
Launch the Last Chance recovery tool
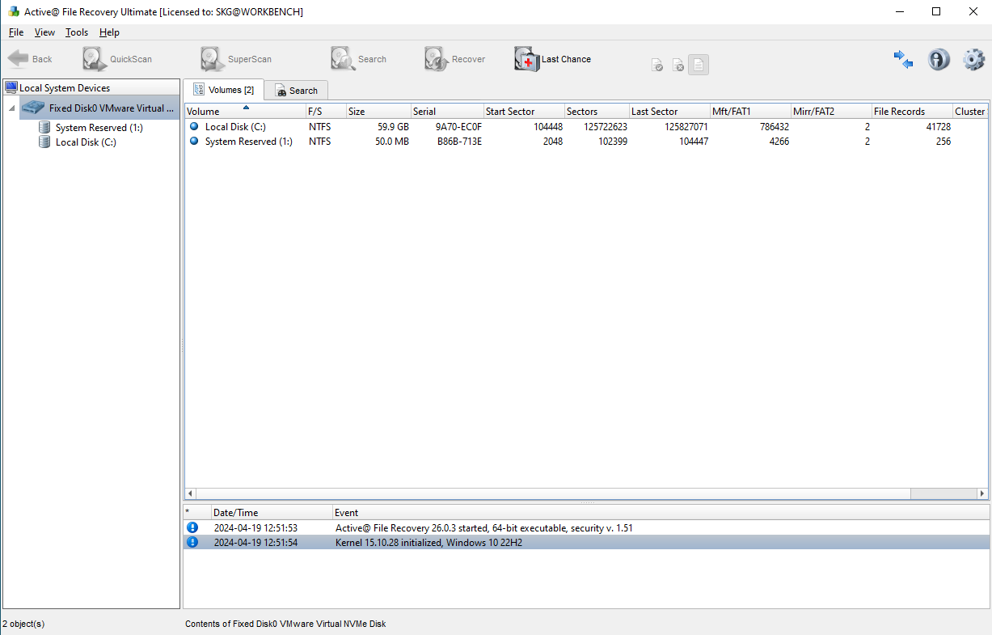tap(553, 59)
